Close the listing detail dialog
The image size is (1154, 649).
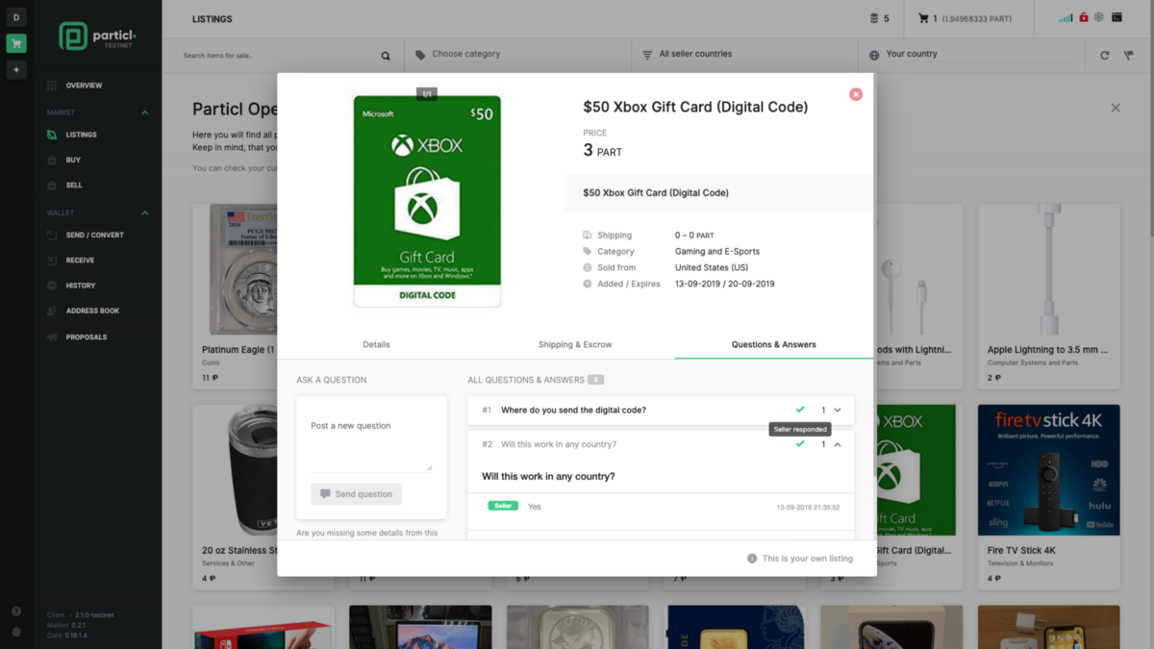tap(856, 94)
